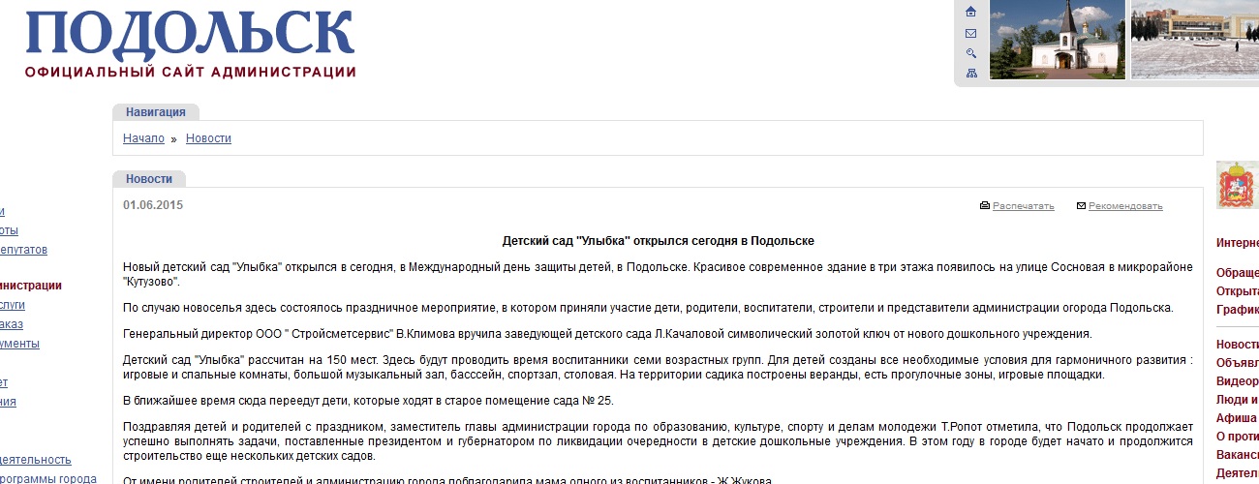Click the envelope icon beside Рекомендовать
Image resolution: width=1259 pixels, height=484 pixels.
click(x=1080, y=206)
